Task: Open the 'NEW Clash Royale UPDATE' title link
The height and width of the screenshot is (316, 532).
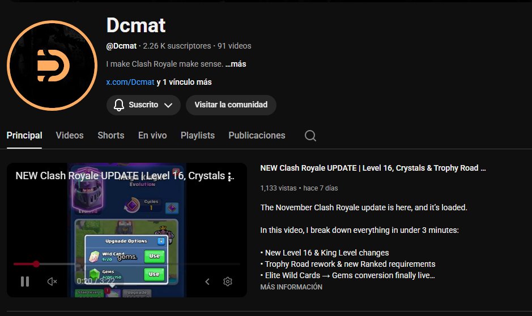Action: (x=373, y=168)
